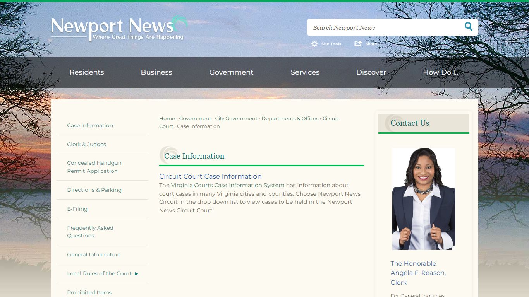Open the Residents menu
This screenshot has height=297, width=529.
tap(87, 72)
